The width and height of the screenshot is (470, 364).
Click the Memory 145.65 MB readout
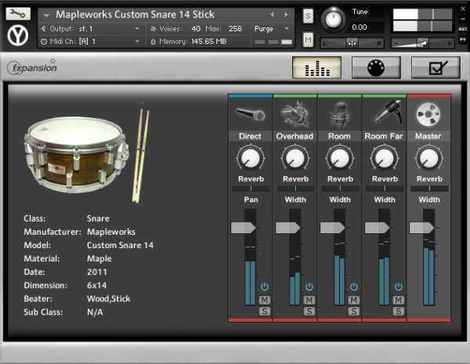pos(209,41)
